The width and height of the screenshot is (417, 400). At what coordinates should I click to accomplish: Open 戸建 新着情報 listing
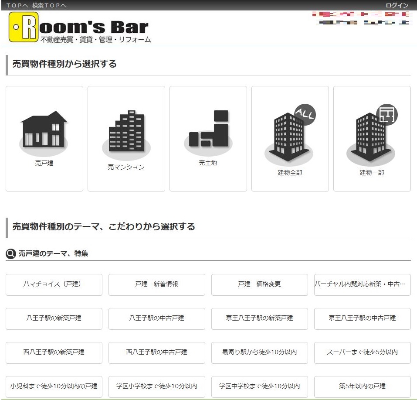(x=156, y=284)
